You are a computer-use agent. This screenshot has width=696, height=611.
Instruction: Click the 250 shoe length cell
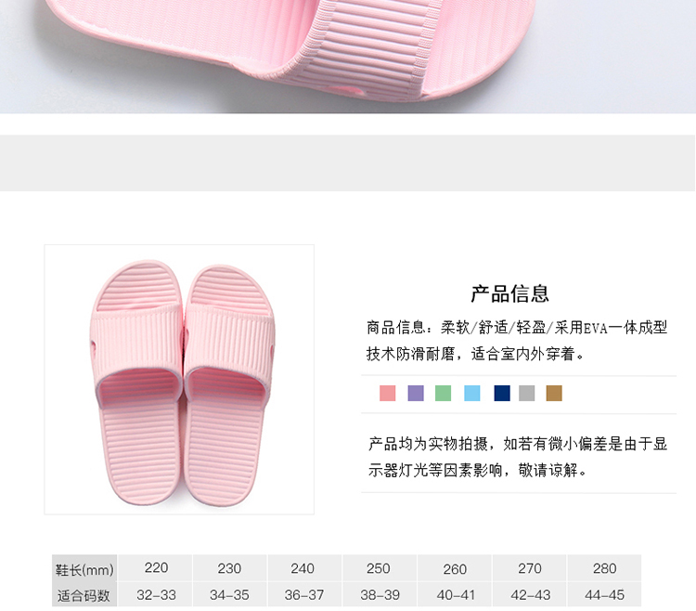click(x=379, y=568)
